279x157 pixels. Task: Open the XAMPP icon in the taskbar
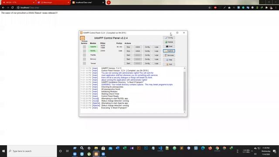point(96,154)
